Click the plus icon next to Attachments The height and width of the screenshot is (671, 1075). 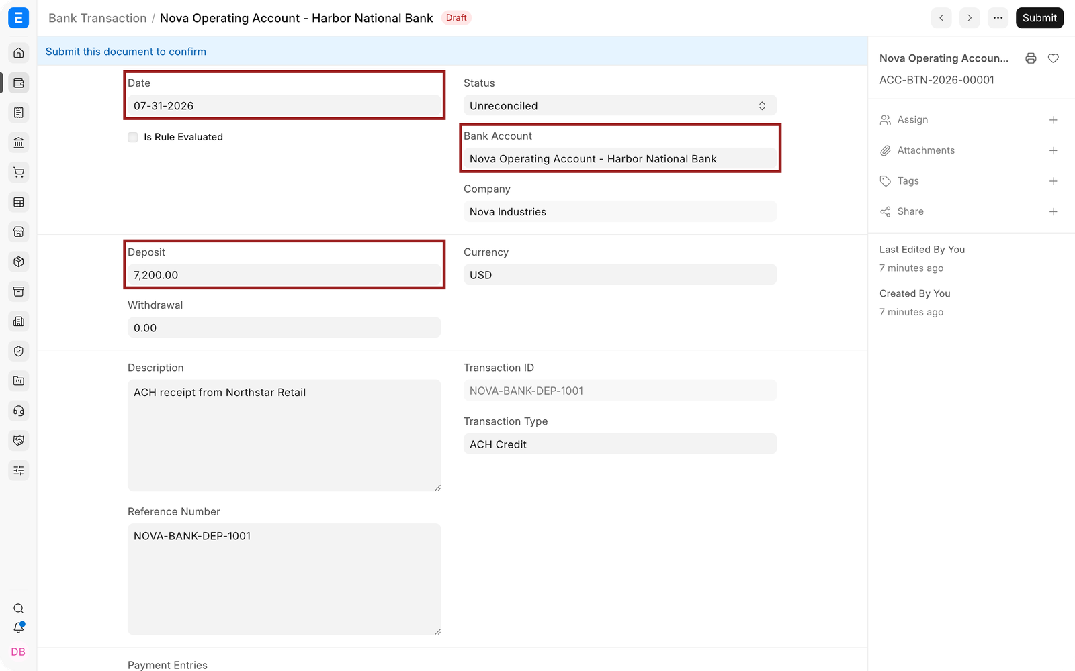[1053, 150]
